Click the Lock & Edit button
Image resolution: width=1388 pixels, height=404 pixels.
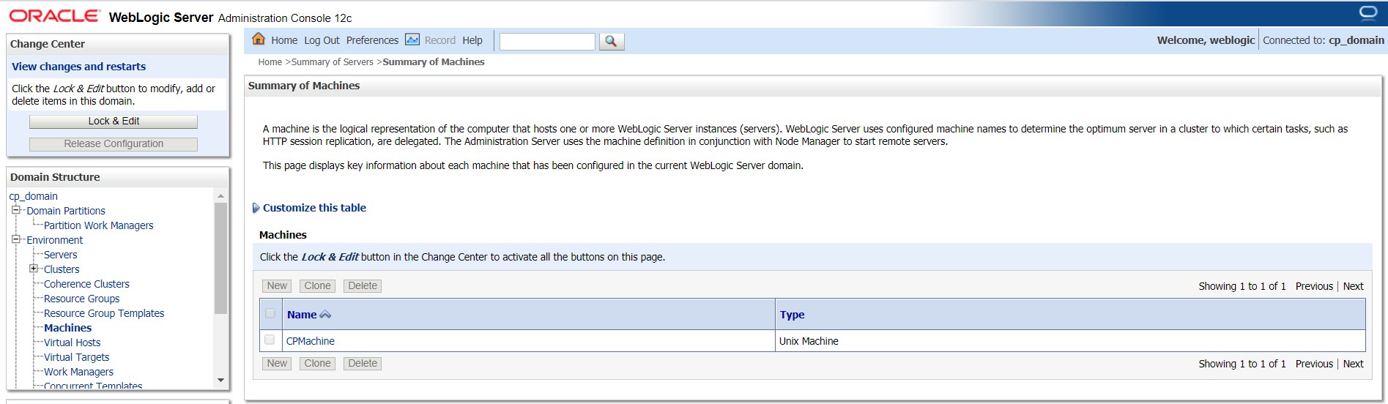click(x=114, y=121)
